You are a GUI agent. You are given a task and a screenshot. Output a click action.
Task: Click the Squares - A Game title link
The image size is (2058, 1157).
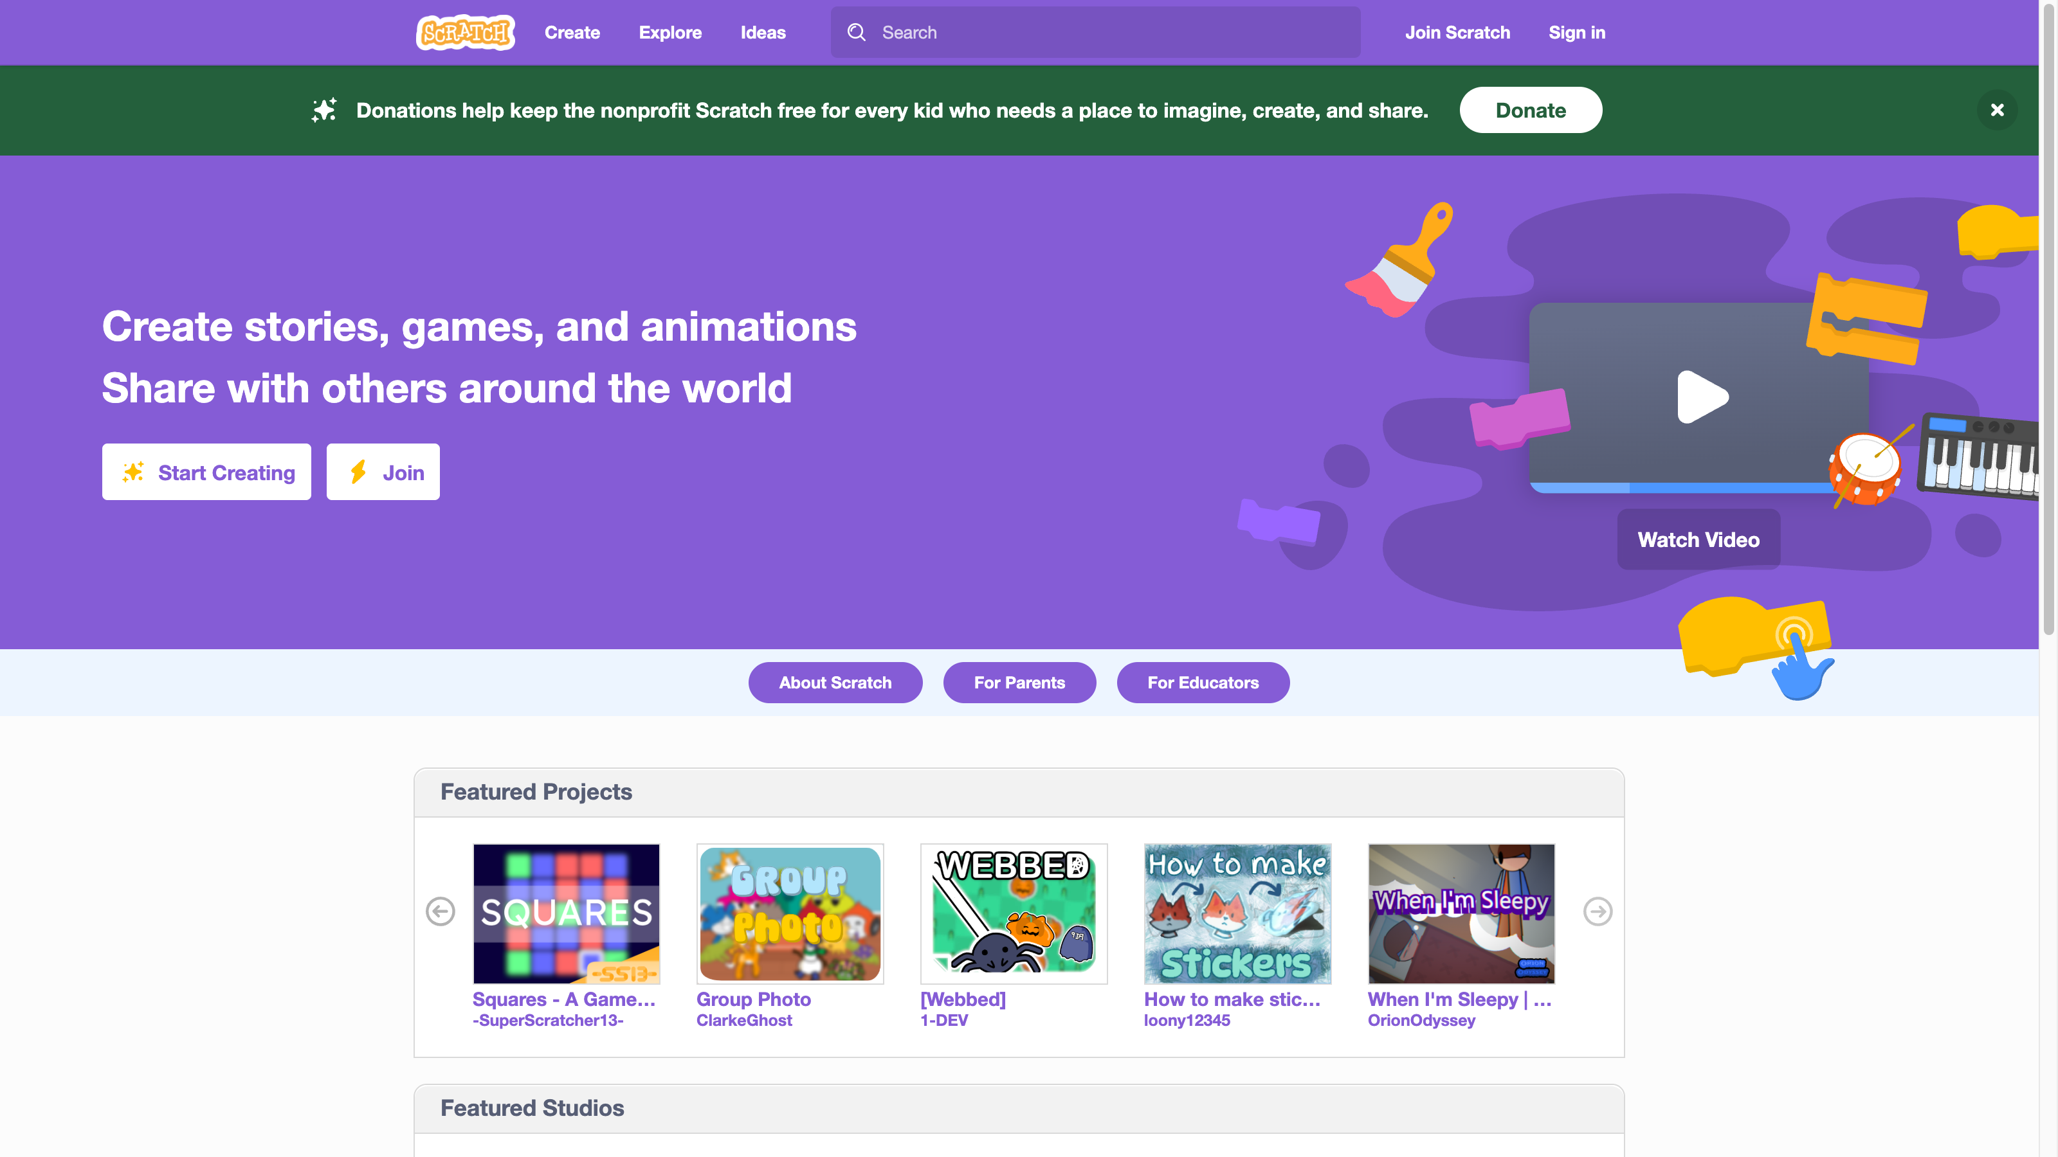click(564, 999)
